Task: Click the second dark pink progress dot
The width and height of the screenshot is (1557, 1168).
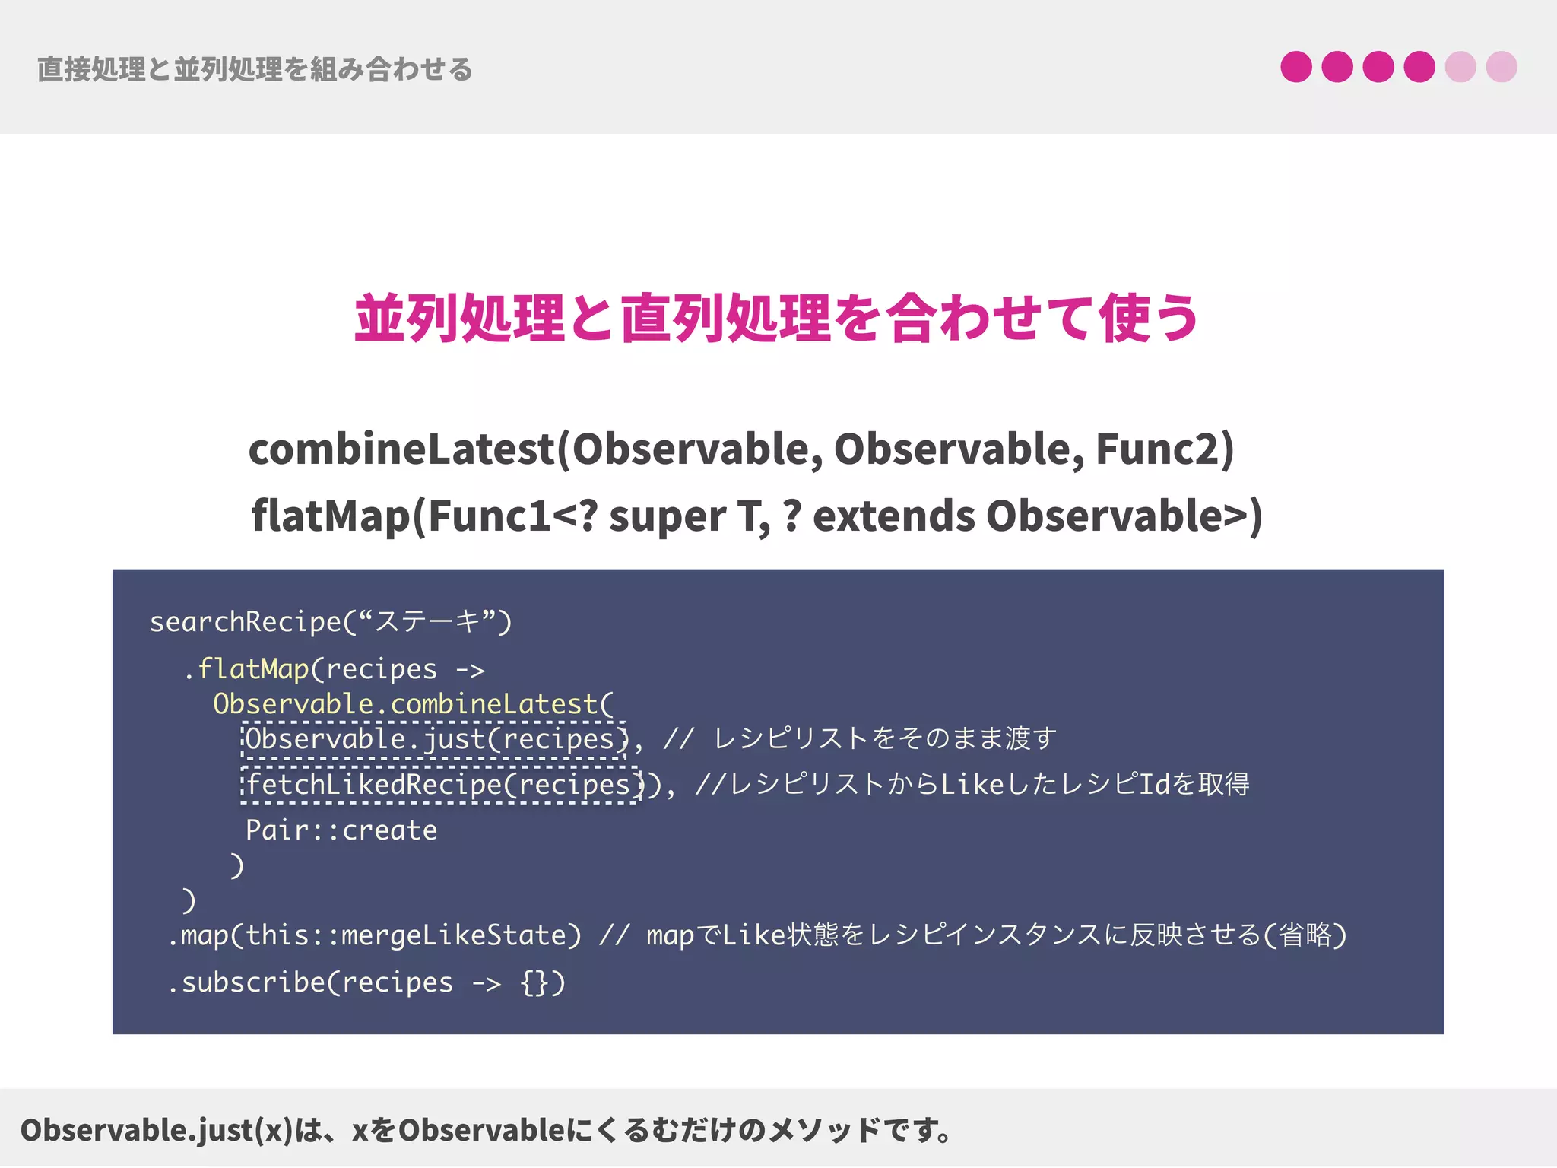Action: point(1337,67)
